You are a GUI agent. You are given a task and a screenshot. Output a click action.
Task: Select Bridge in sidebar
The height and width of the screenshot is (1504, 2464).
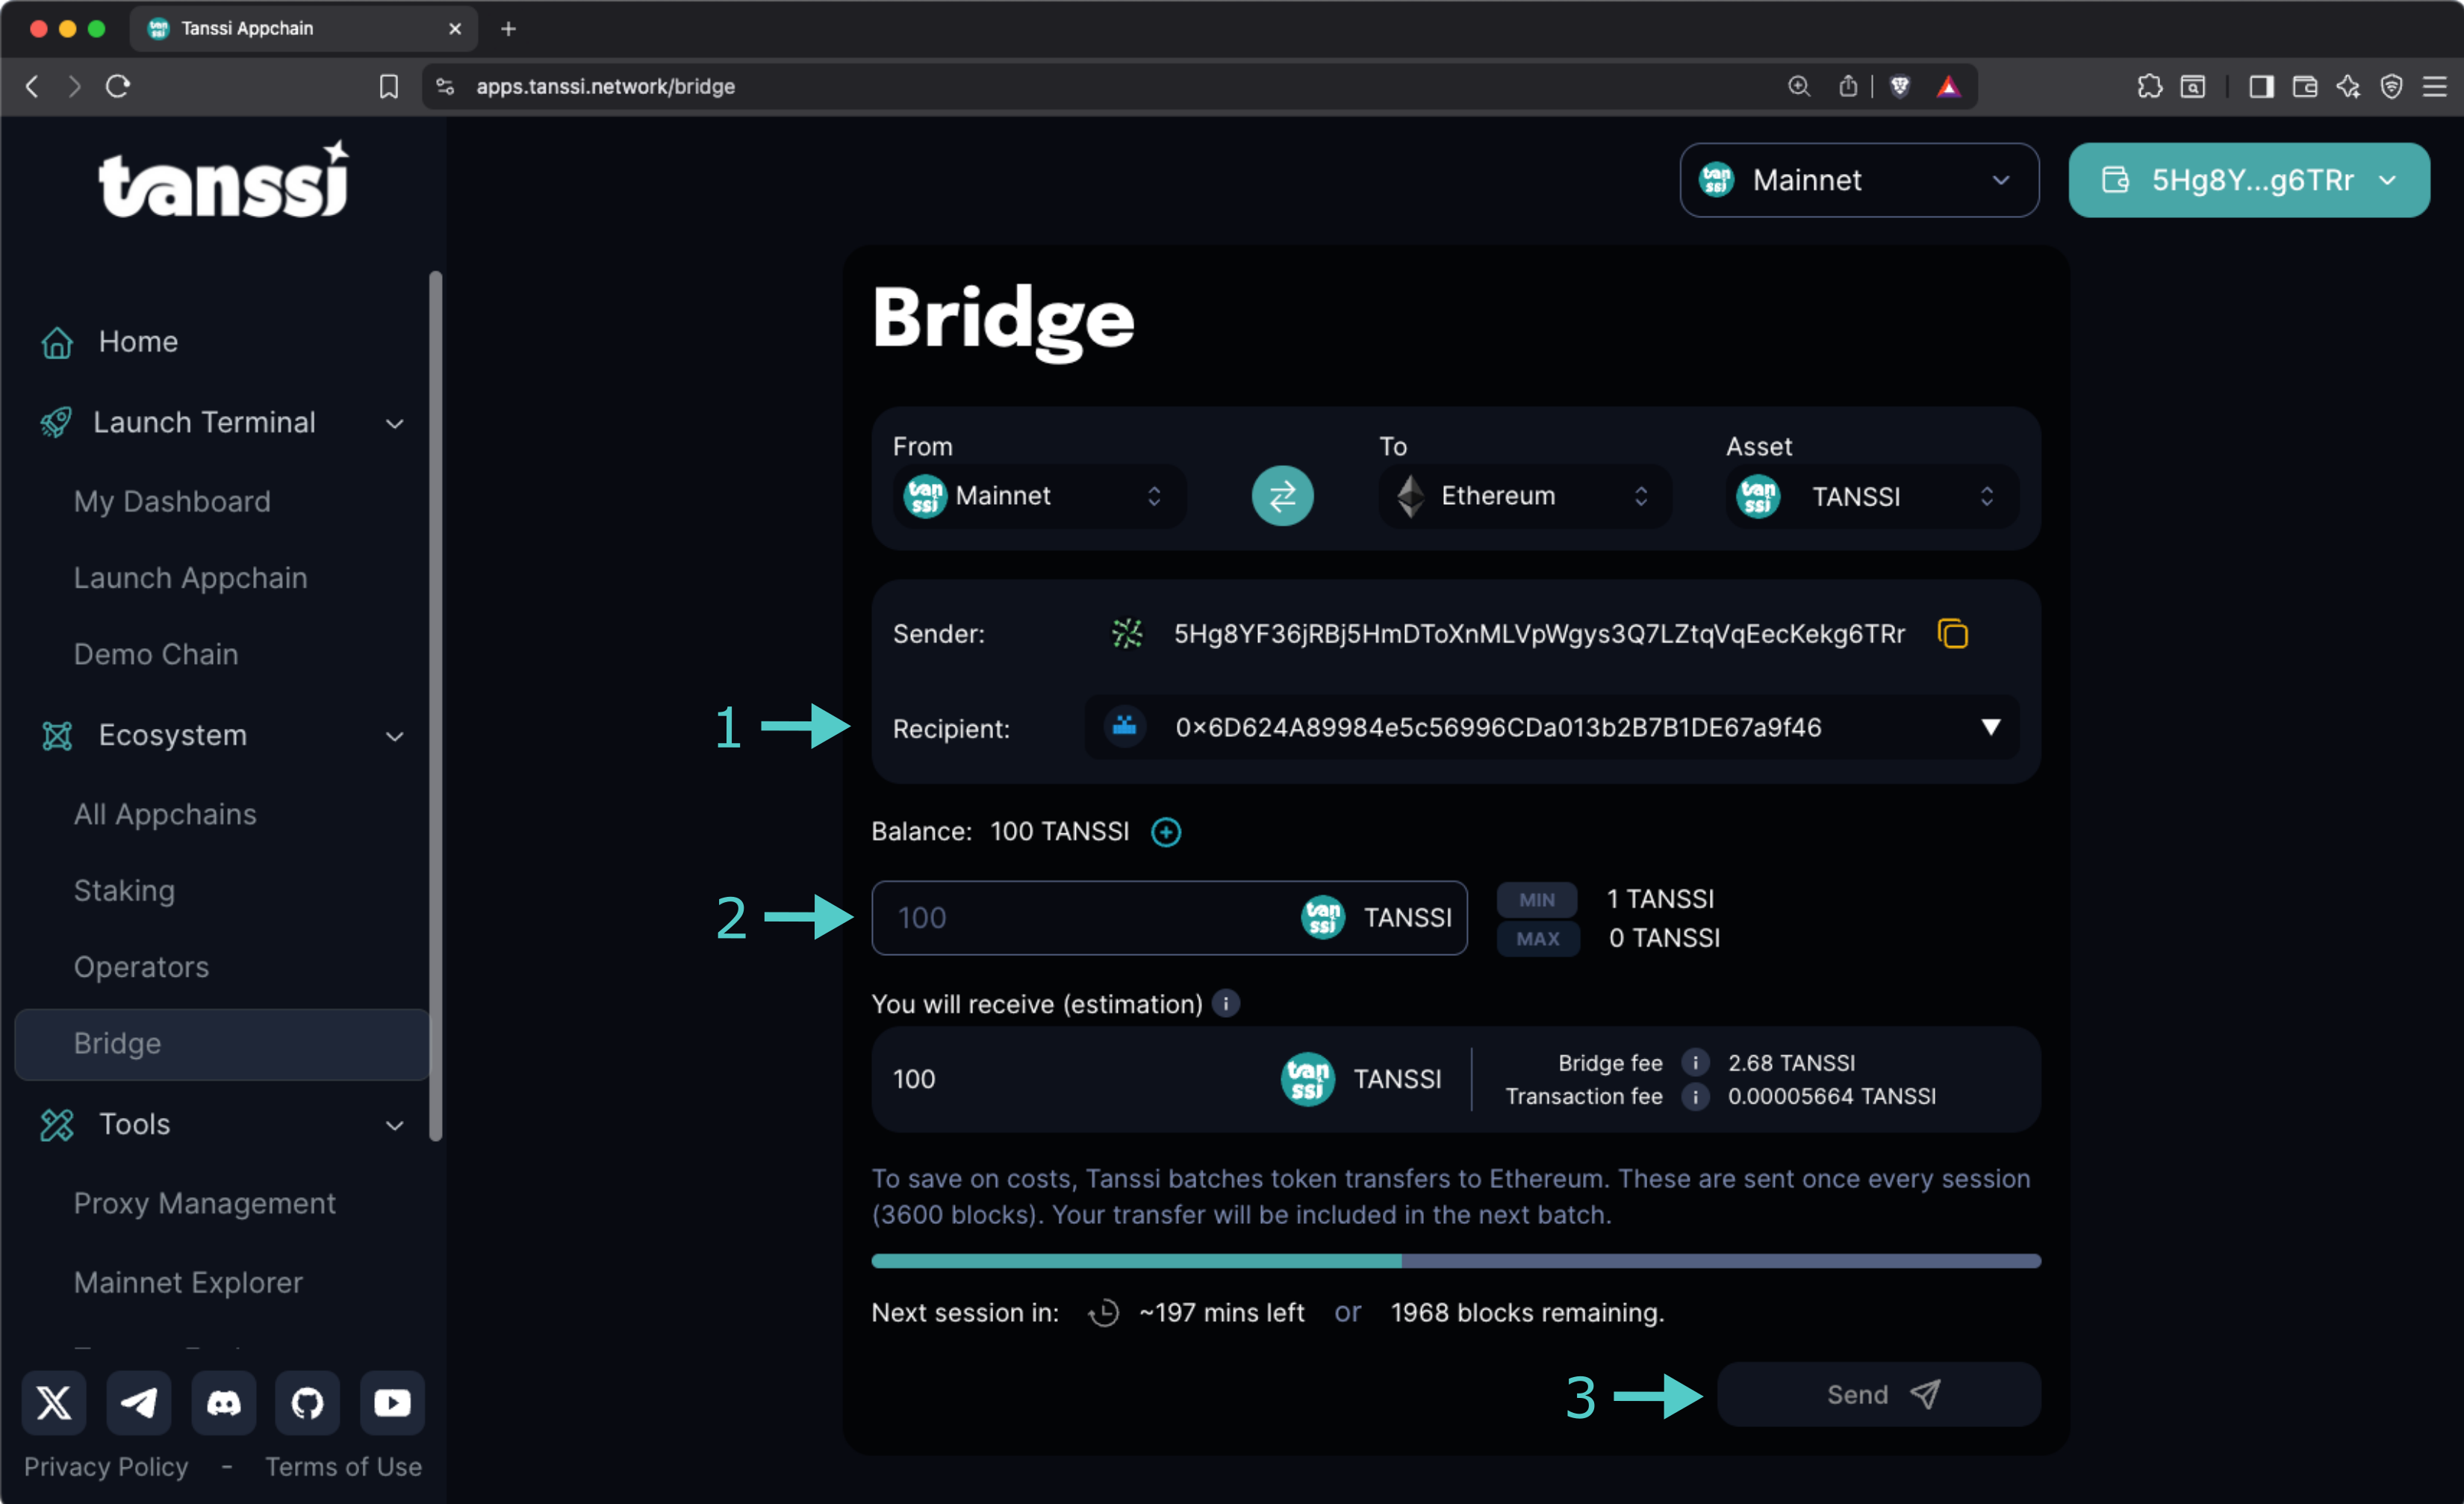click(x=222, y=1044)
